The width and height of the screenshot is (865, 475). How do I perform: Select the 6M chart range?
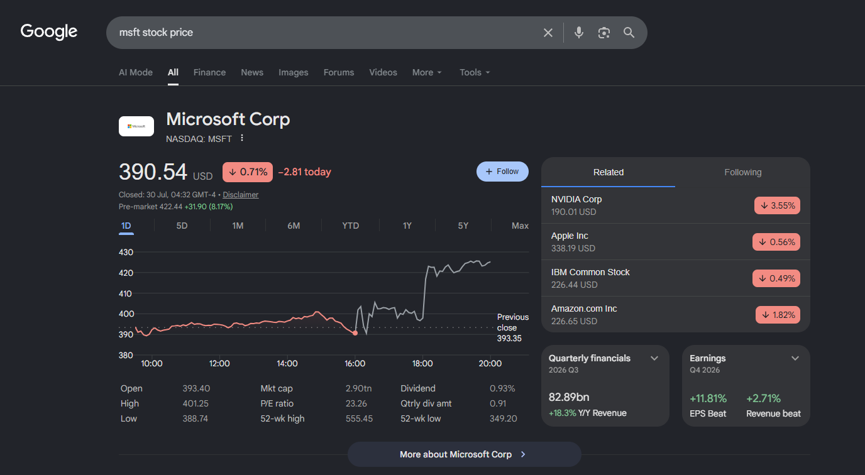(x=294, y=226)
